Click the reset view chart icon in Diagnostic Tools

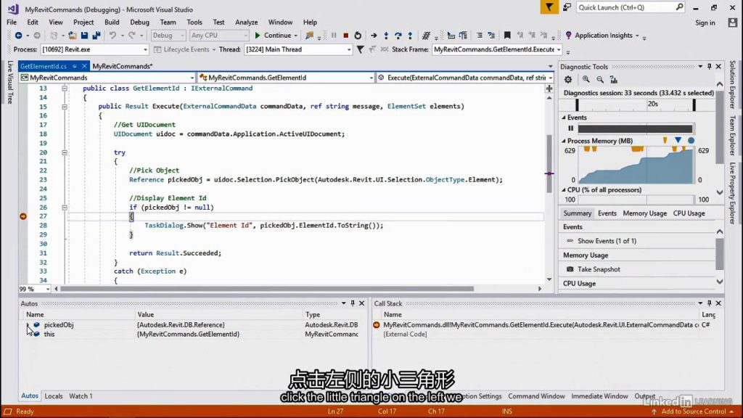tap(614, 80)
